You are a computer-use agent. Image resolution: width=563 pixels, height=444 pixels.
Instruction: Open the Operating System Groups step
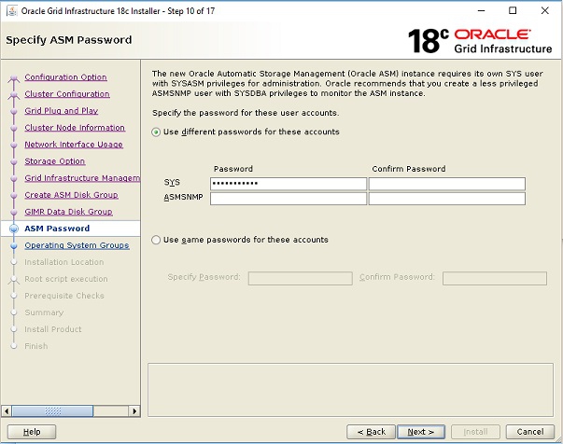pos(77,245)
